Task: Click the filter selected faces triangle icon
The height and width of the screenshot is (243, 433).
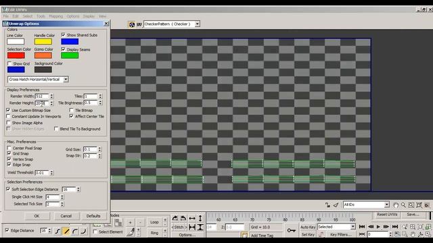Action: (x=336, y=205)
